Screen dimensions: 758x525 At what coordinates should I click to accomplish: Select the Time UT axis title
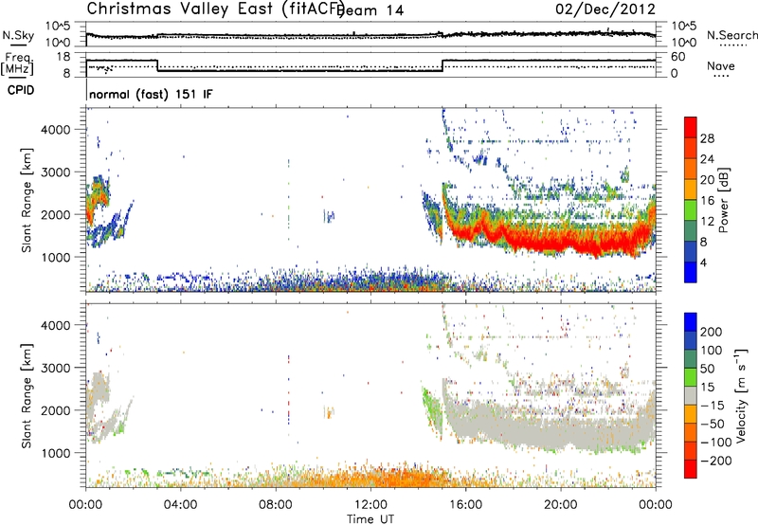(370, 519)
